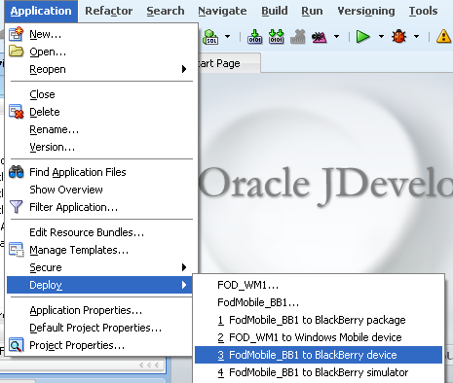Viewport: 453px width, 383px height.
Task: Deploy FodMobile_BB1 to BlackBerry package
Action: [319, 320]
